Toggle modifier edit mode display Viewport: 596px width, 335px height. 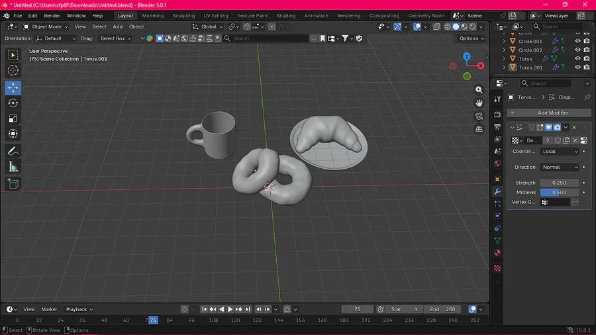(540, 127)
